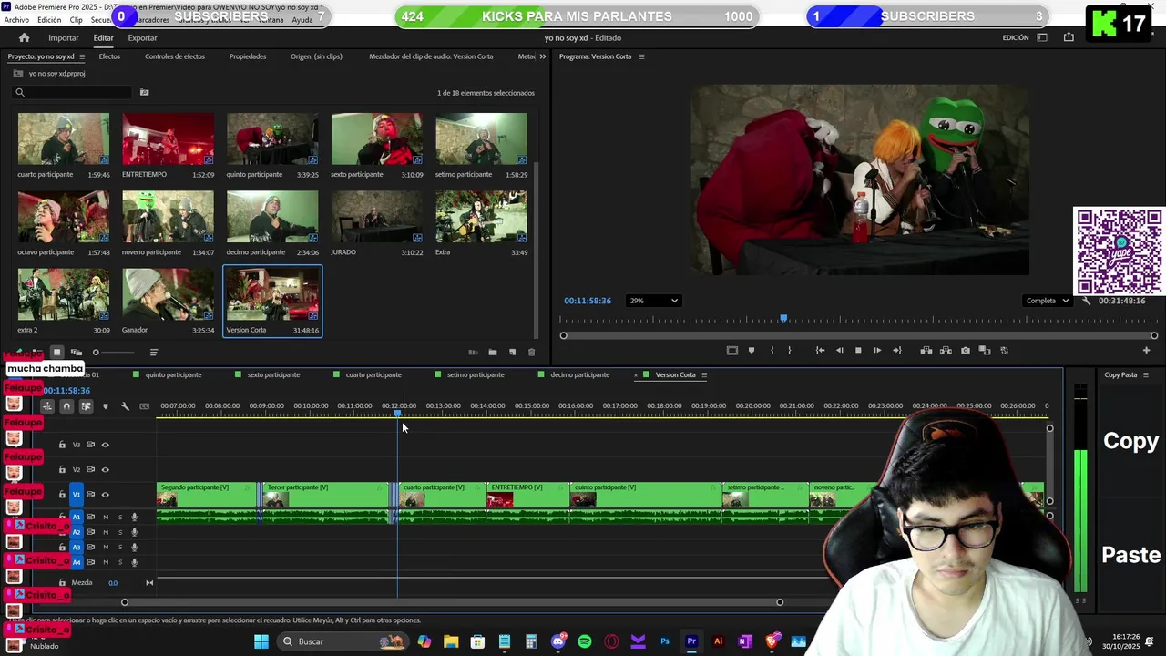Mark Out point in Program monitor

click(789, 351)
